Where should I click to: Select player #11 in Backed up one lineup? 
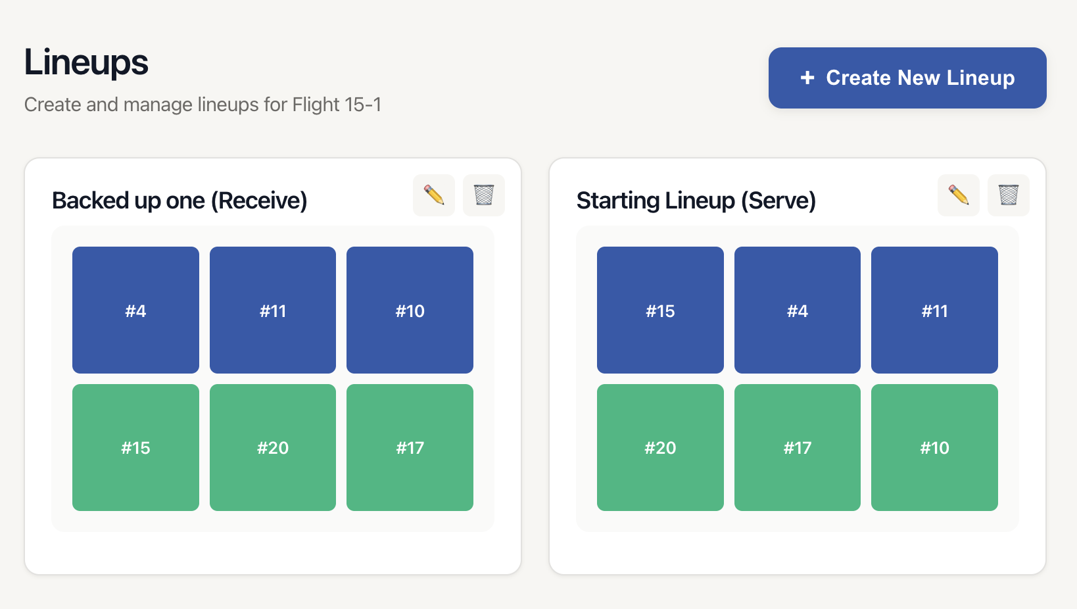pyautogui.click(x=272, y=310)
